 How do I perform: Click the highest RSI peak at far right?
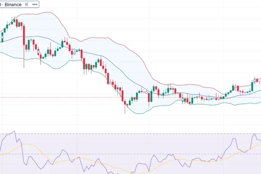tap(254, 134)
